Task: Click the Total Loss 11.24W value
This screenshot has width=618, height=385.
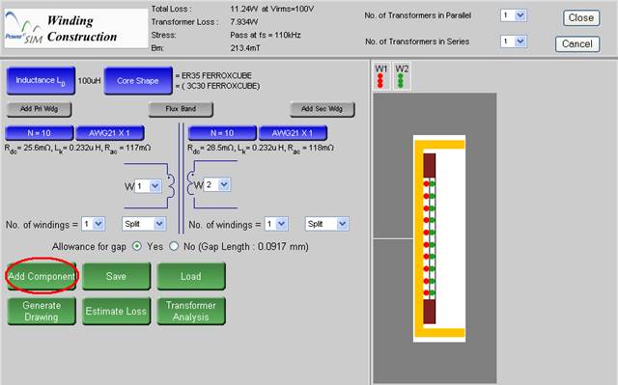Action: click(x=272, y=9)
